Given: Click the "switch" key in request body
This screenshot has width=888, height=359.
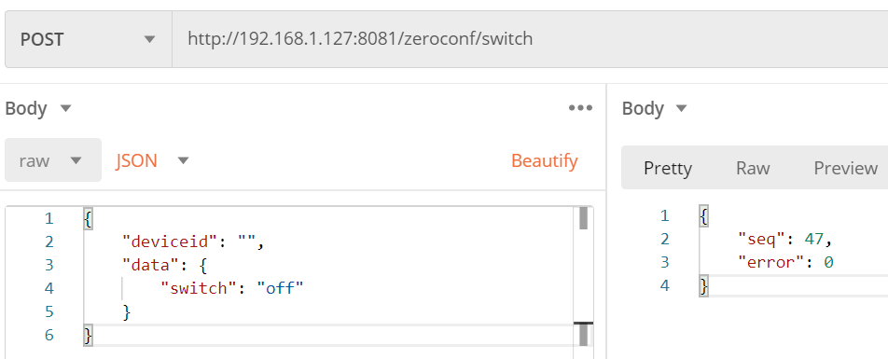Looking at the screenshot, I should (198, 288).
